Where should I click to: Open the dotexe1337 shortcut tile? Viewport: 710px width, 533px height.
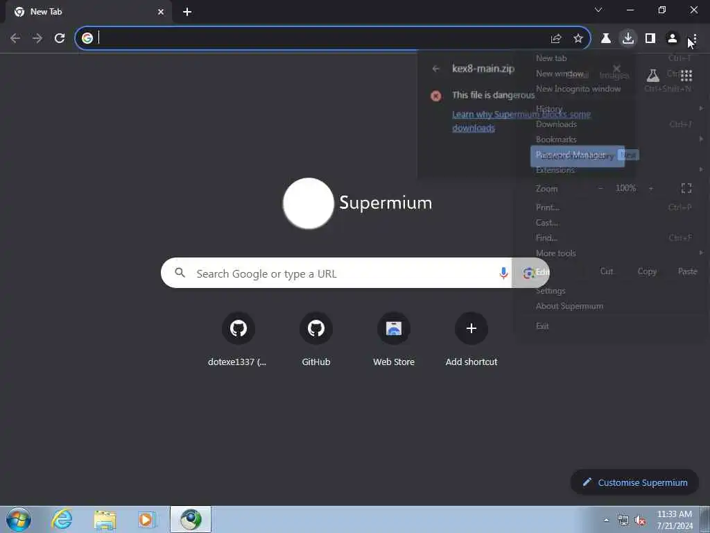239,339
